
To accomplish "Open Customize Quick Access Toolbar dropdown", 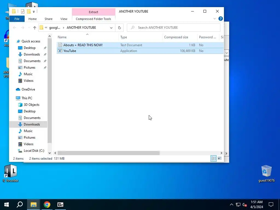I will pos(34,12).
